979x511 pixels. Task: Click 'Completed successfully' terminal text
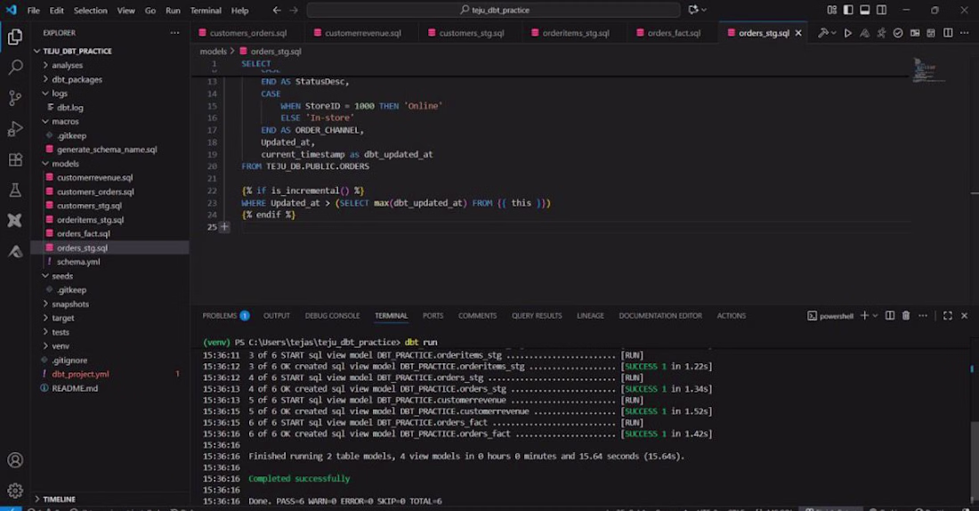299,479
